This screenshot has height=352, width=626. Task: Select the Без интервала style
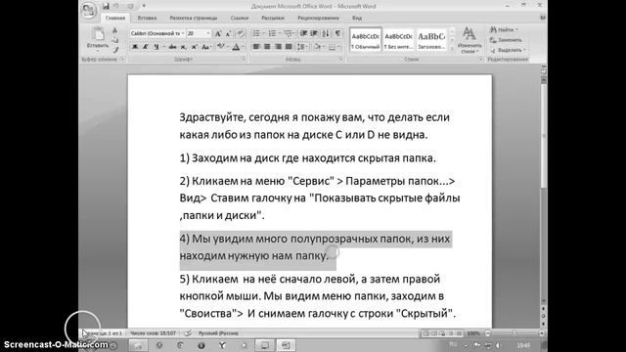(x=398, y=40)
